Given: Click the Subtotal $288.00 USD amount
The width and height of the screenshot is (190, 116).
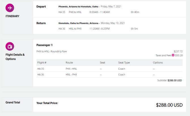Looking at the screenshot, I should coord(175,80).
